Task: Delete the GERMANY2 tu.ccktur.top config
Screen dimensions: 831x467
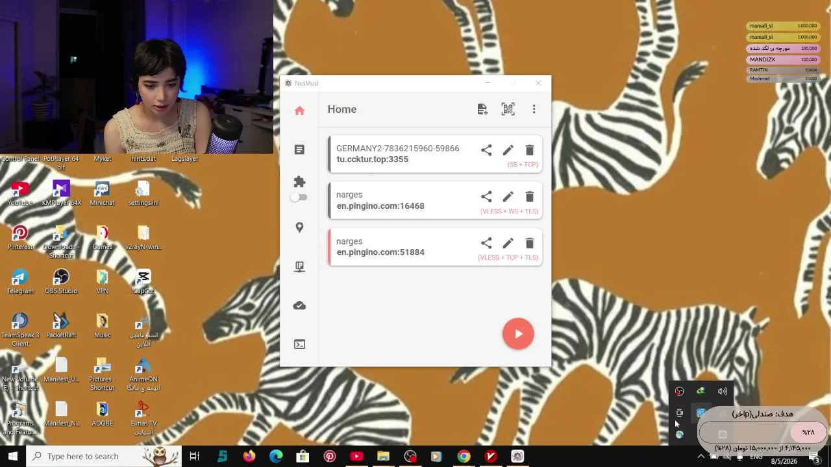Action: 530,150
